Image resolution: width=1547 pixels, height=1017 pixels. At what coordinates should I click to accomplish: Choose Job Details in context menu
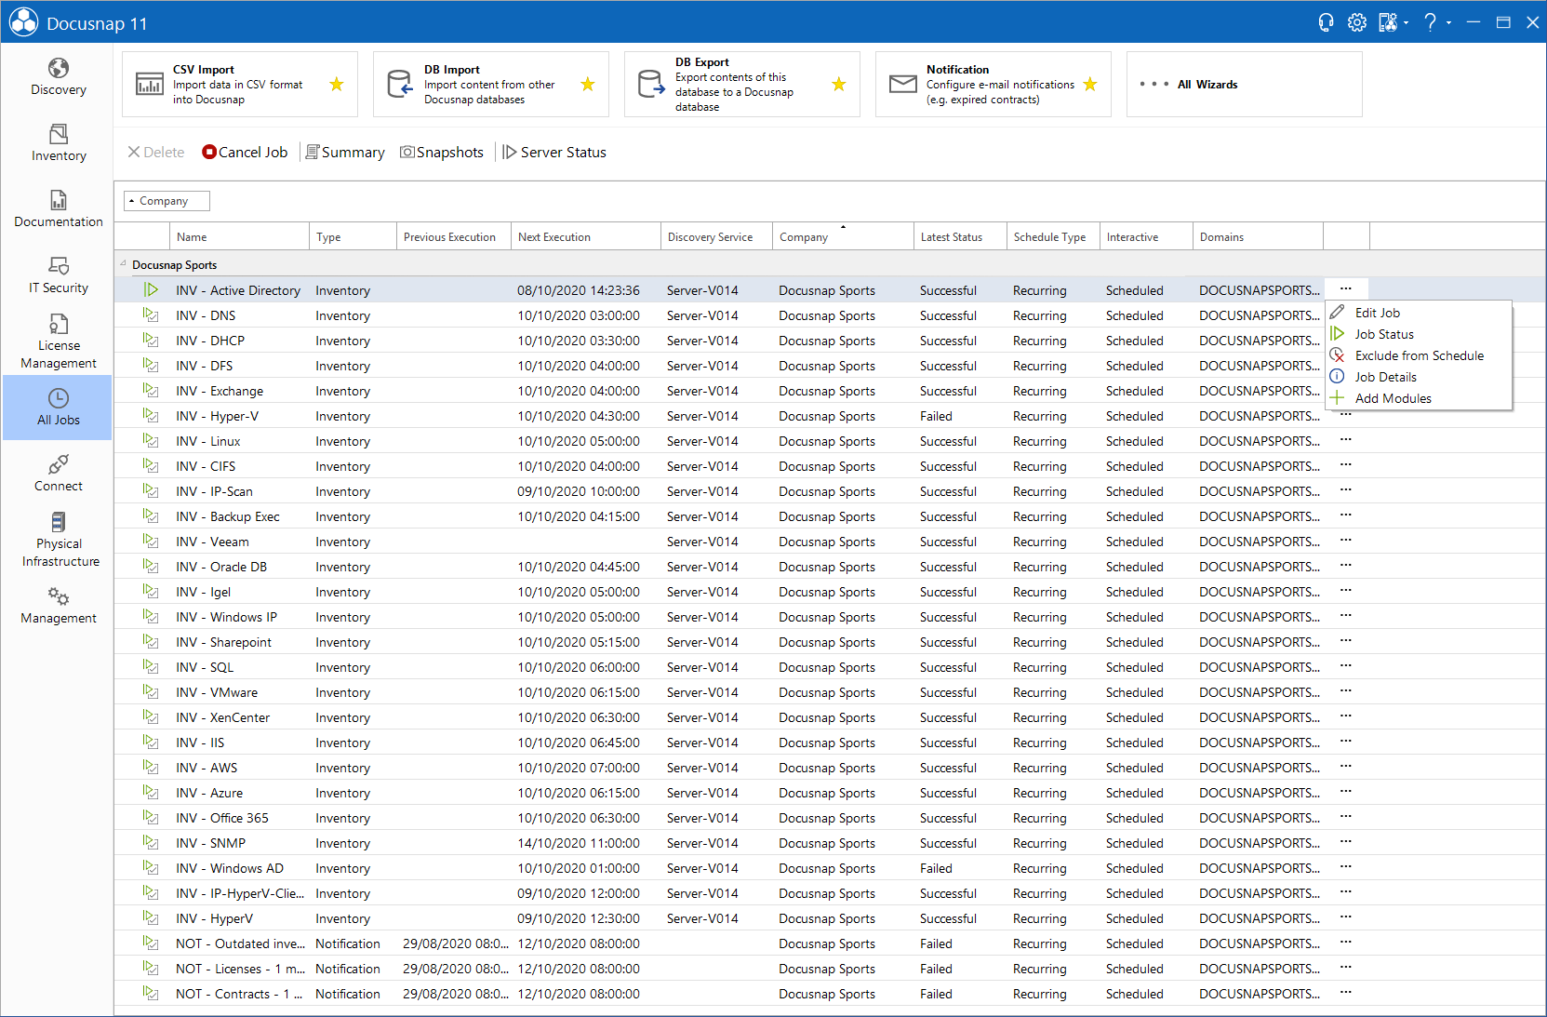click(1419, 377)
